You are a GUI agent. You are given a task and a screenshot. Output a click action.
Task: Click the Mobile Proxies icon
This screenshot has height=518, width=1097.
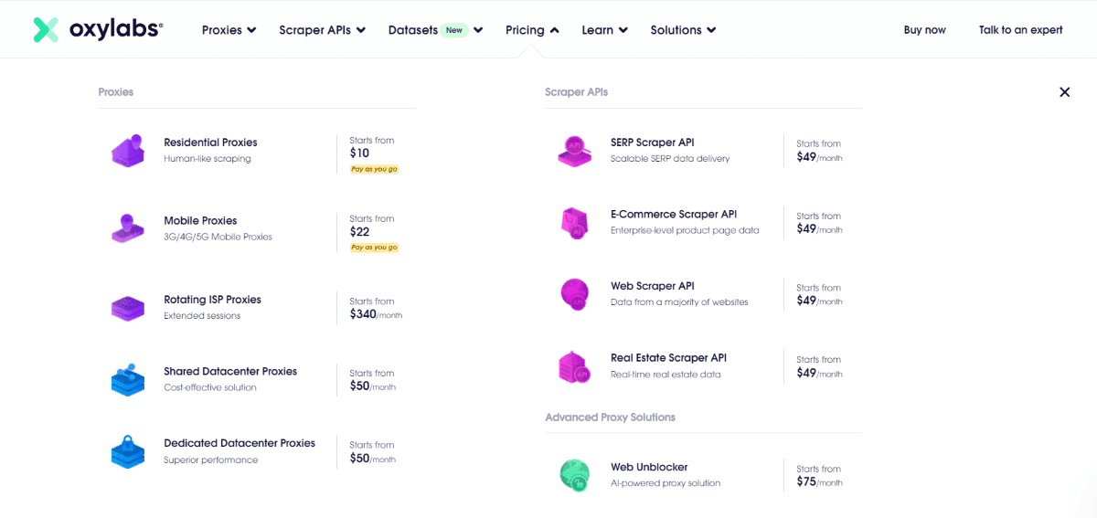point(128,228)
